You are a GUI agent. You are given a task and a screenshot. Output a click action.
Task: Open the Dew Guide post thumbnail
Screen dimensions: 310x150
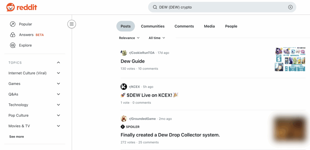coord(290,59)
